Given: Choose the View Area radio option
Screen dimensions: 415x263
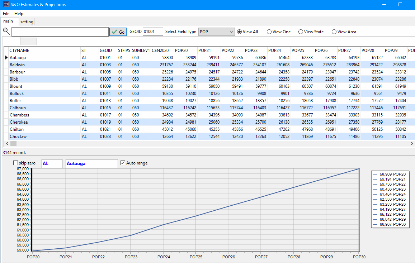Looking at the screenshot, I should click(334, 32).
